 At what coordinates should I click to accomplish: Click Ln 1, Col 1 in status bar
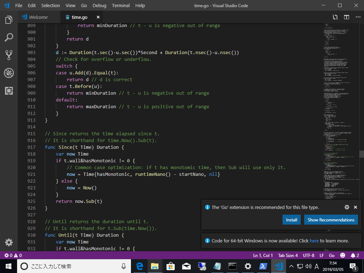tap(263, 255)
